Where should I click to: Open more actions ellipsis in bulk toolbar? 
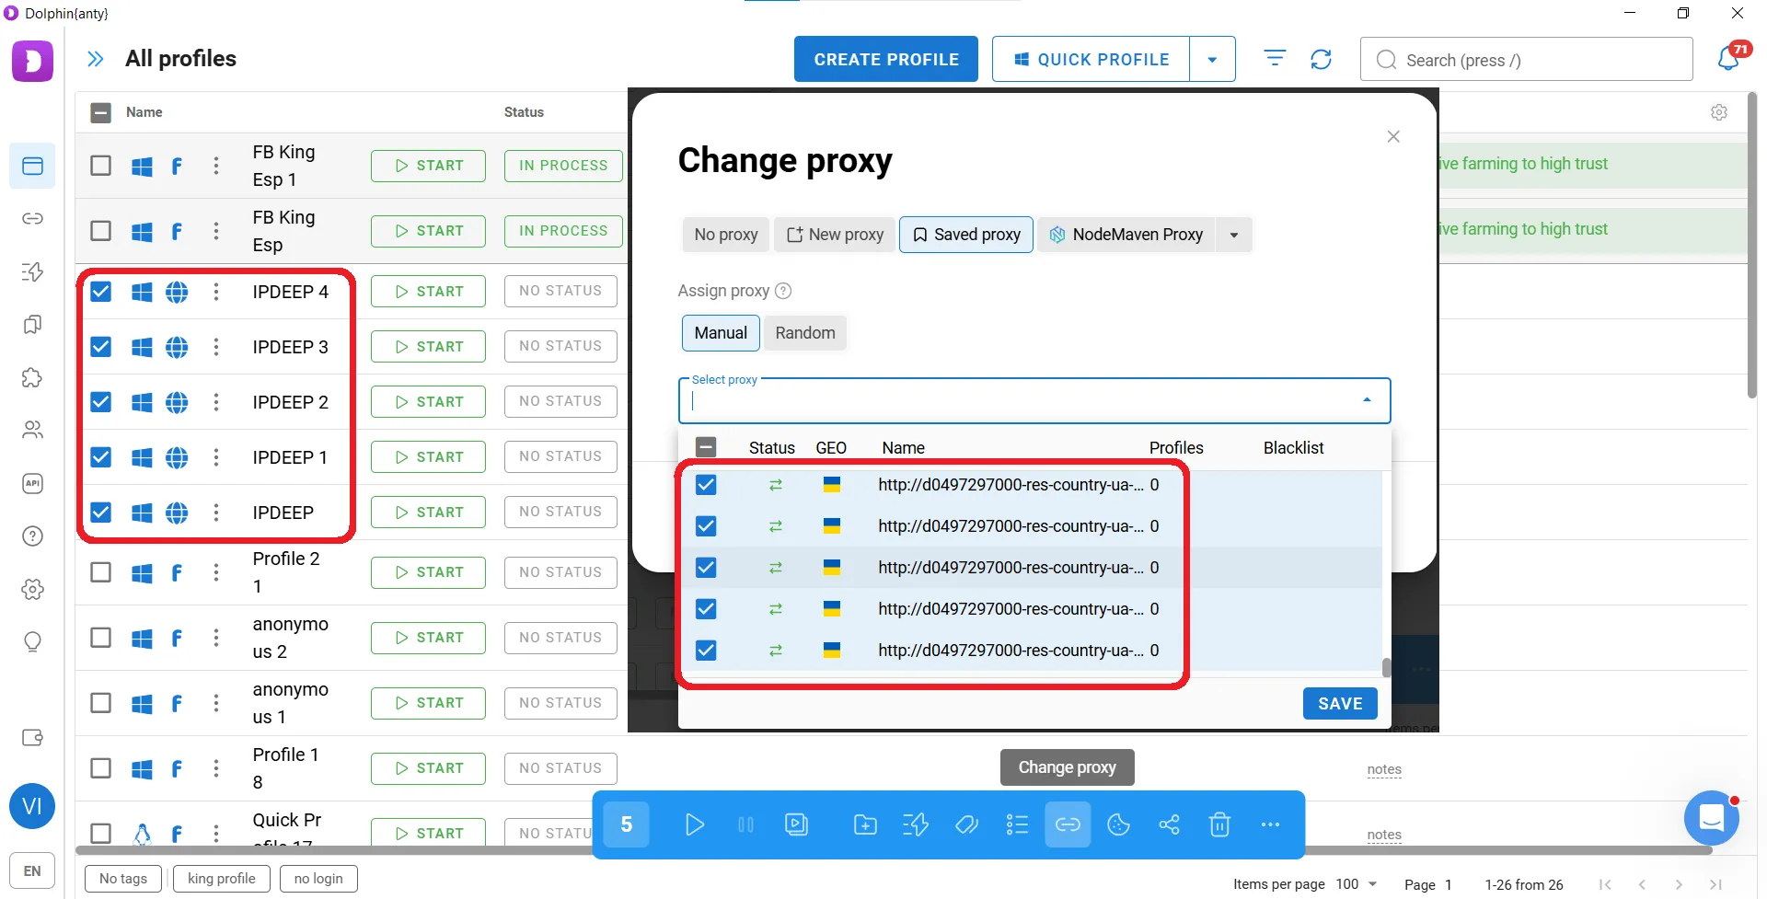[x=1270, y=824]
